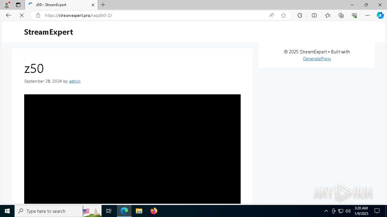The width and height of the screenshot is (387, 217).
Task: Open a new tab with plus button
Action: [x=103, y=5]
